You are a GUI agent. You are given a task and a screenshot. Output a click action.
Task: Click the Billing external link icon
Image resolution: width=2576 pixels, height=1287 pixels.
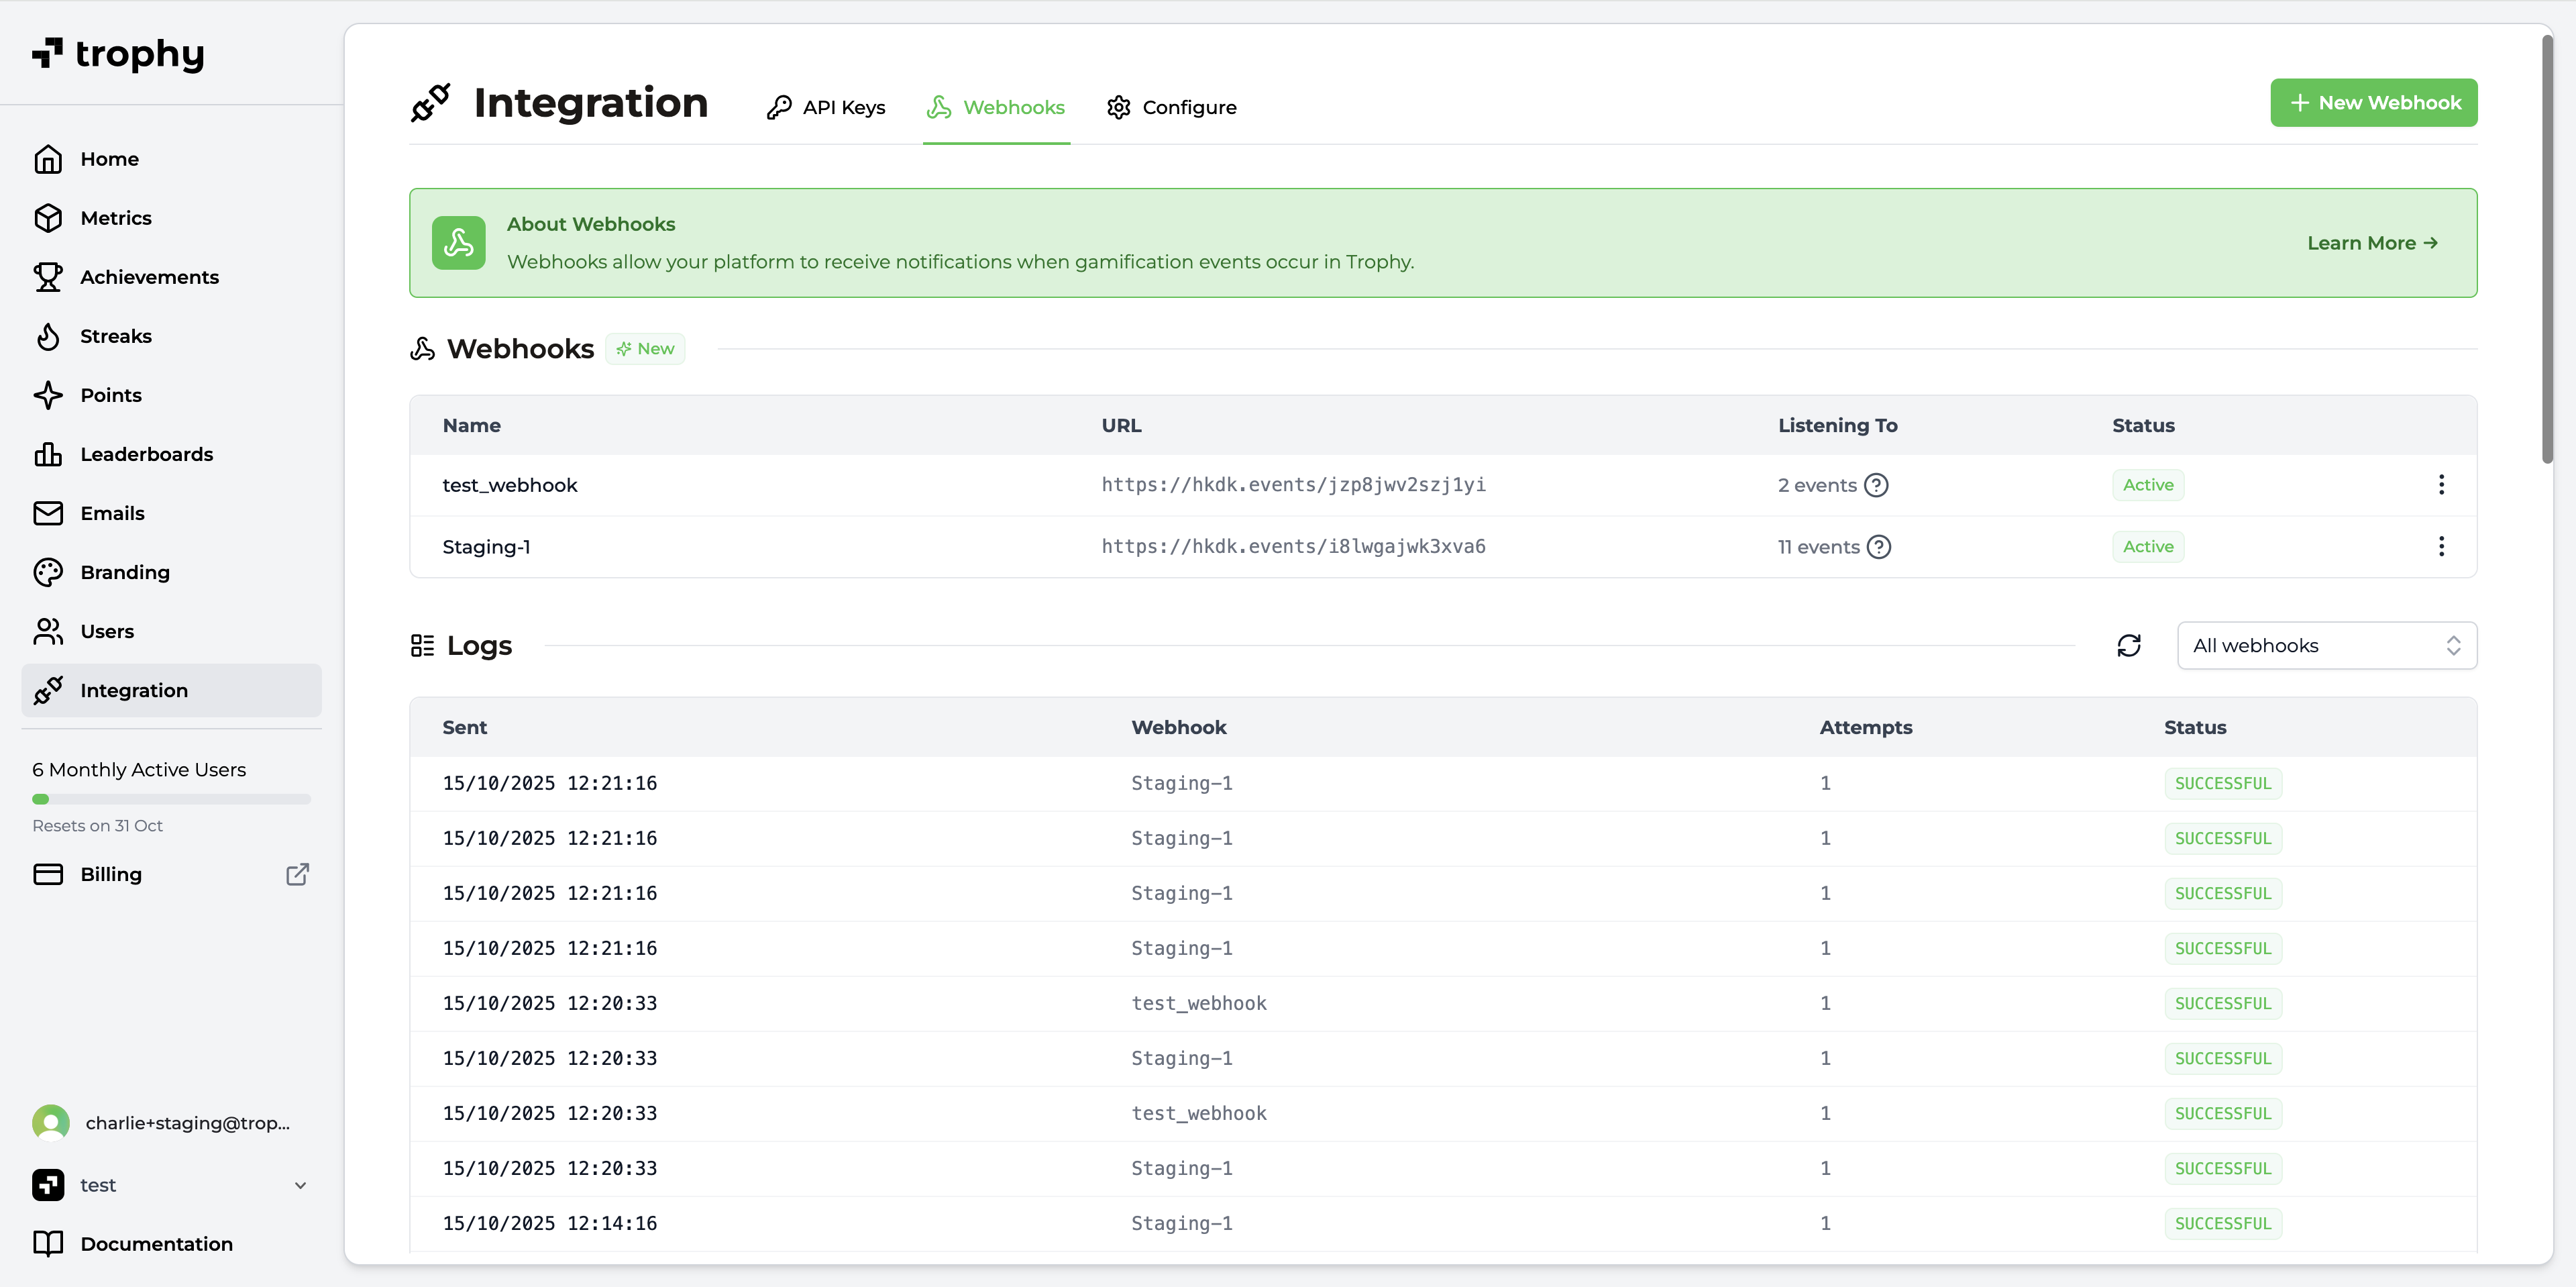pyautogui.click(x=297, y=874)
